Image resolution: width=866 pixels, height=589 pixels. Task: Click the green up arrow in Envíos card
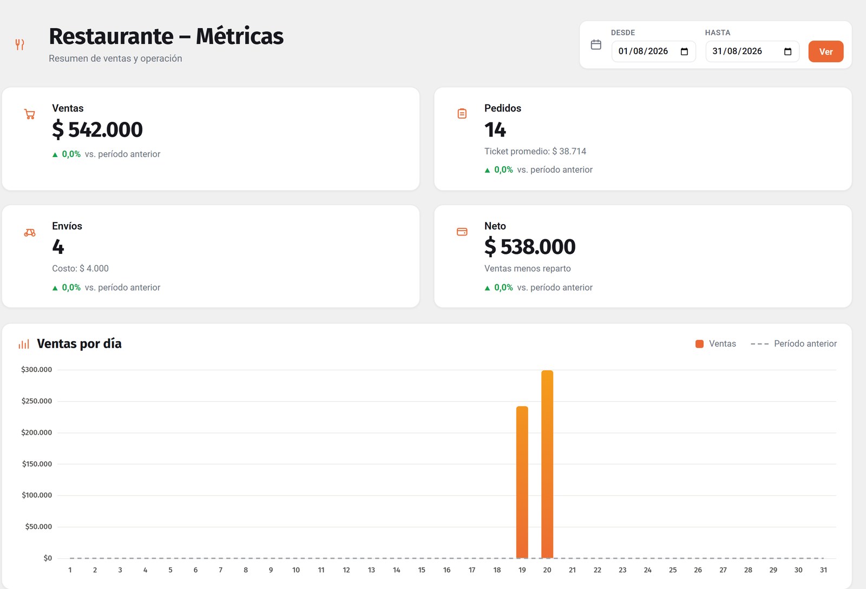pos(55,288)
